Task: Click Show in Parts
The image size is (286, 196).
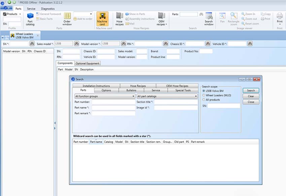Action: (x=135, y=14)
